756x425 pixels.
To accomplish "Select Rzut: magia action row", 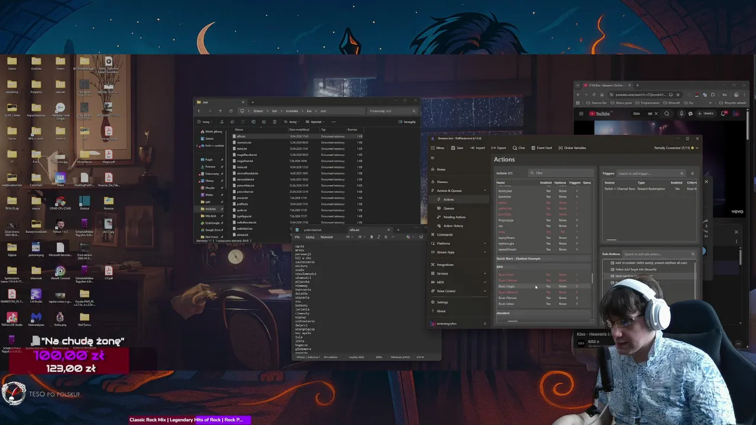I will point(544,286).
